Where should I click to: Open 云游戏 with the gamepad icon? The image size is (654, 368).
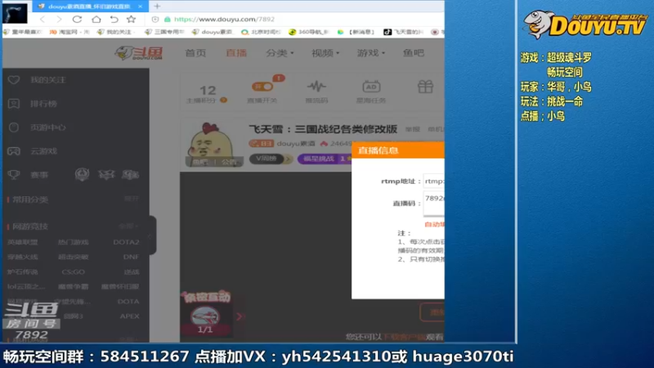coord(33,151)
